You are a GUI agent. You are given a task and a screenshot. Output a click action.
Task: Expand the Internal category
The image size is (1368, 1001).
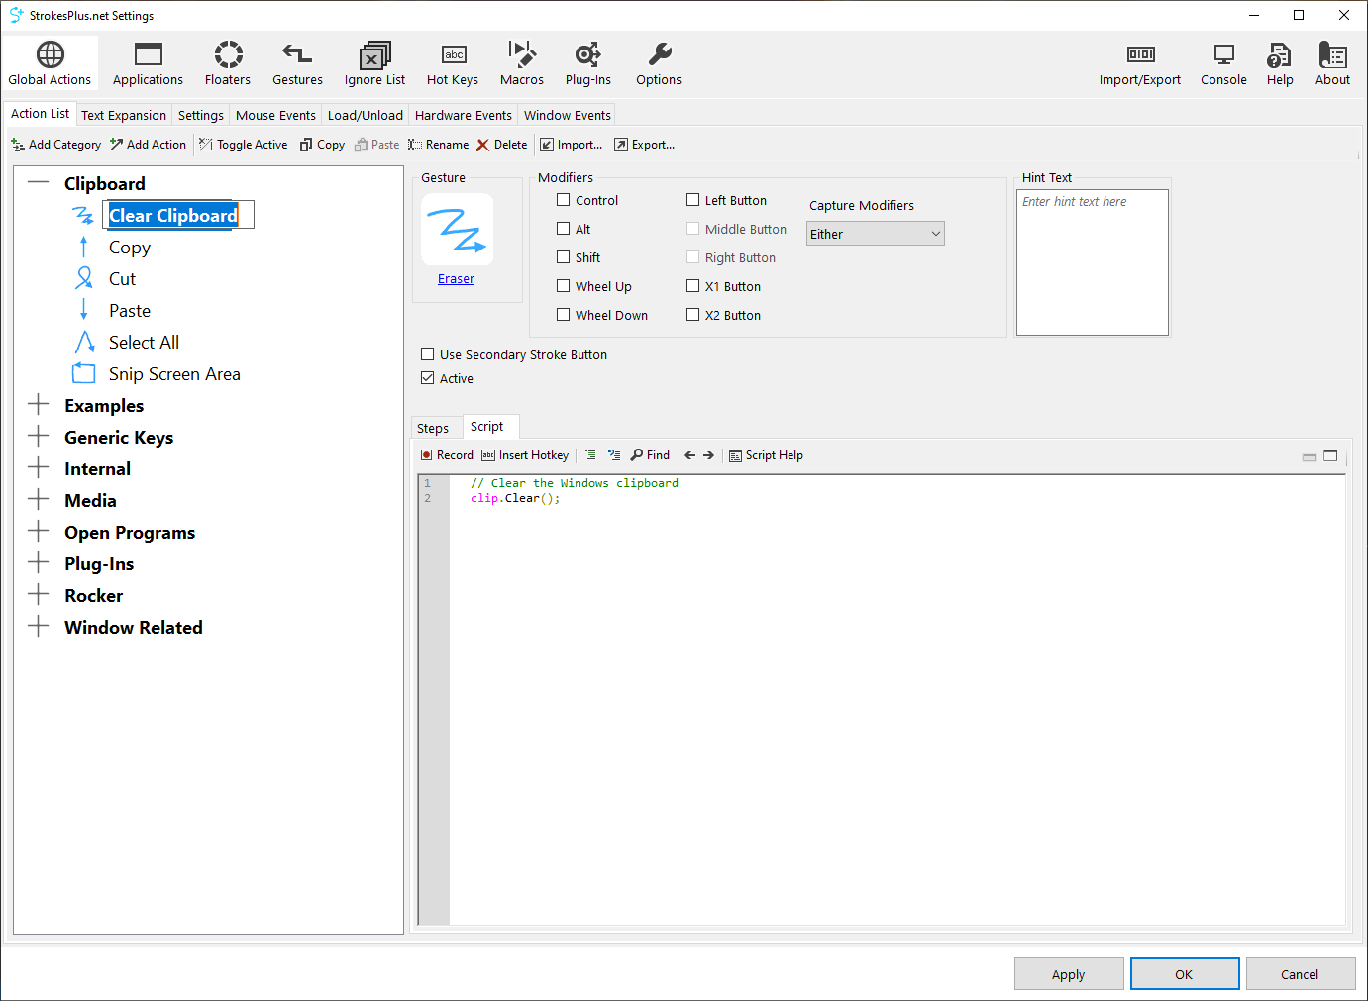(38, 467)
